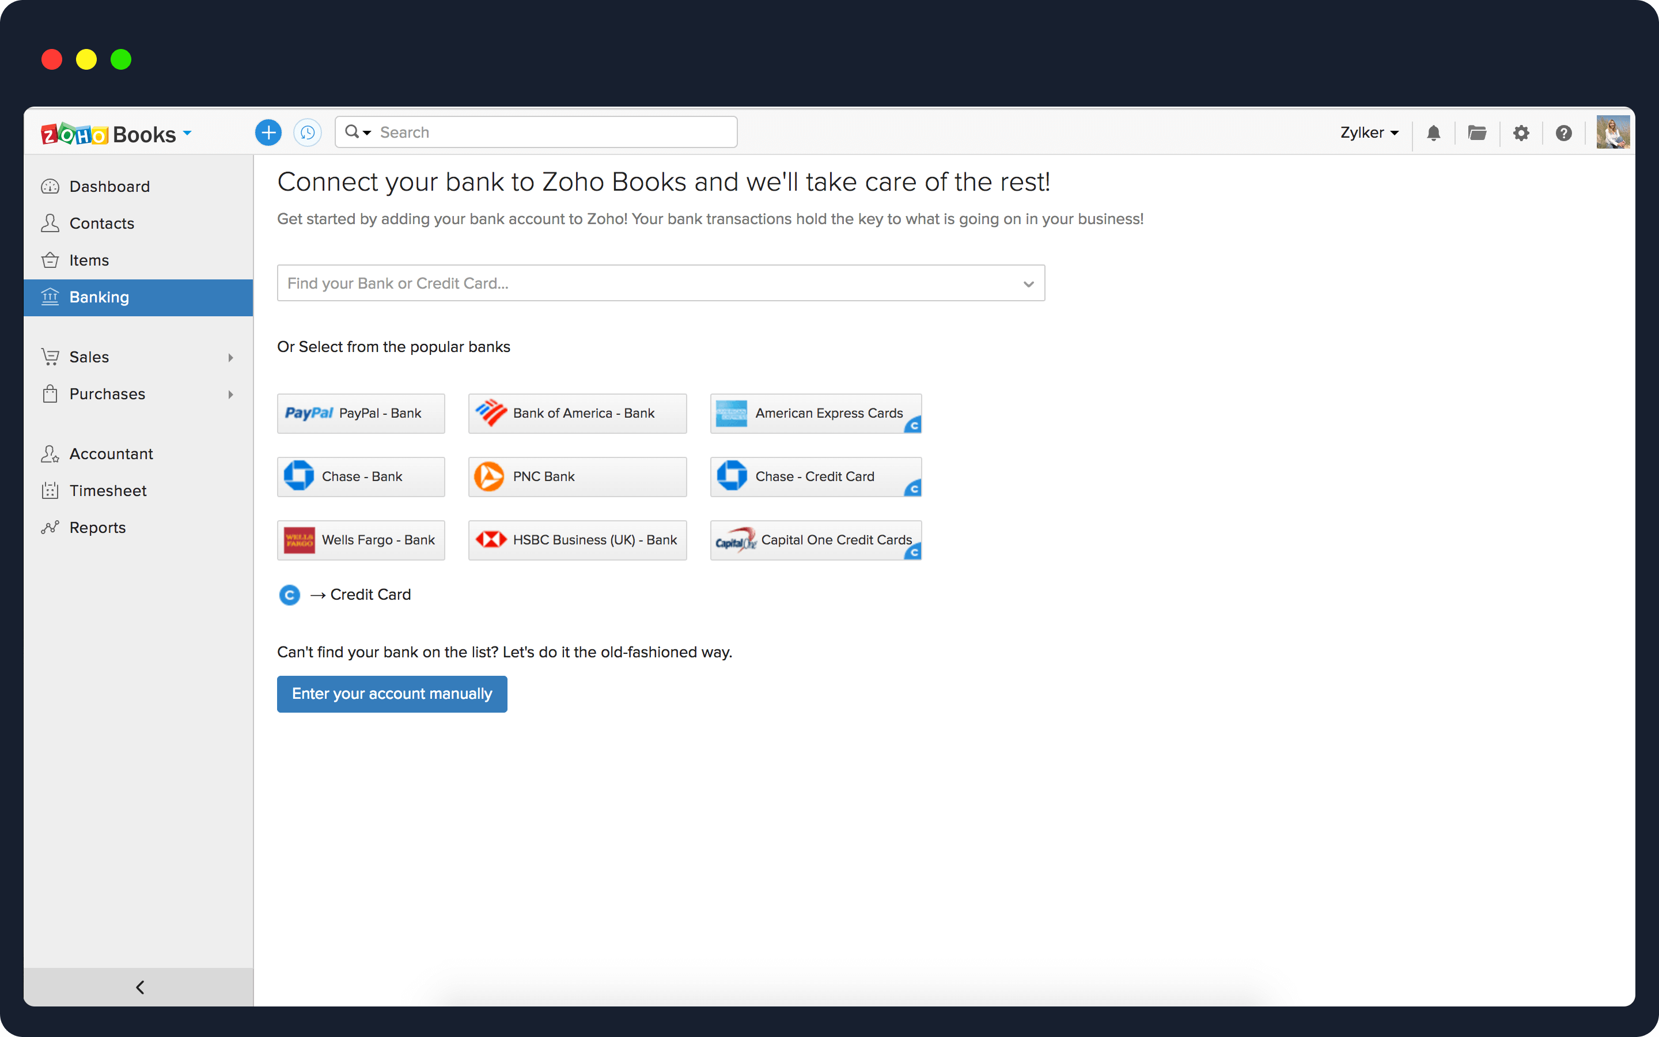Collapse the sidebar with left chevron
1659x1037 pixels.
tap(140, 987)
